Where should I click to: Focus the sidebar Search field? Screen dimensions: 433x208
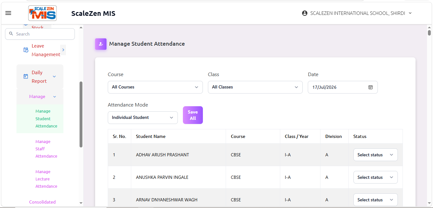click(x=40, y=34)
